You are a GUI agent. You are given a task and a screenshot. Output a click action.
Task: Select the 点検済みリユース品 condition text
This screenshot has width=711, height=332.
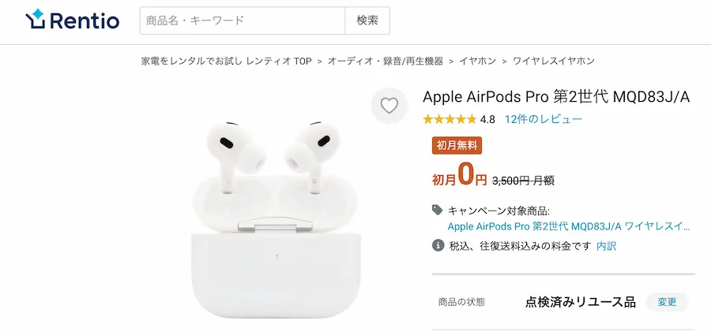point(581,302)
